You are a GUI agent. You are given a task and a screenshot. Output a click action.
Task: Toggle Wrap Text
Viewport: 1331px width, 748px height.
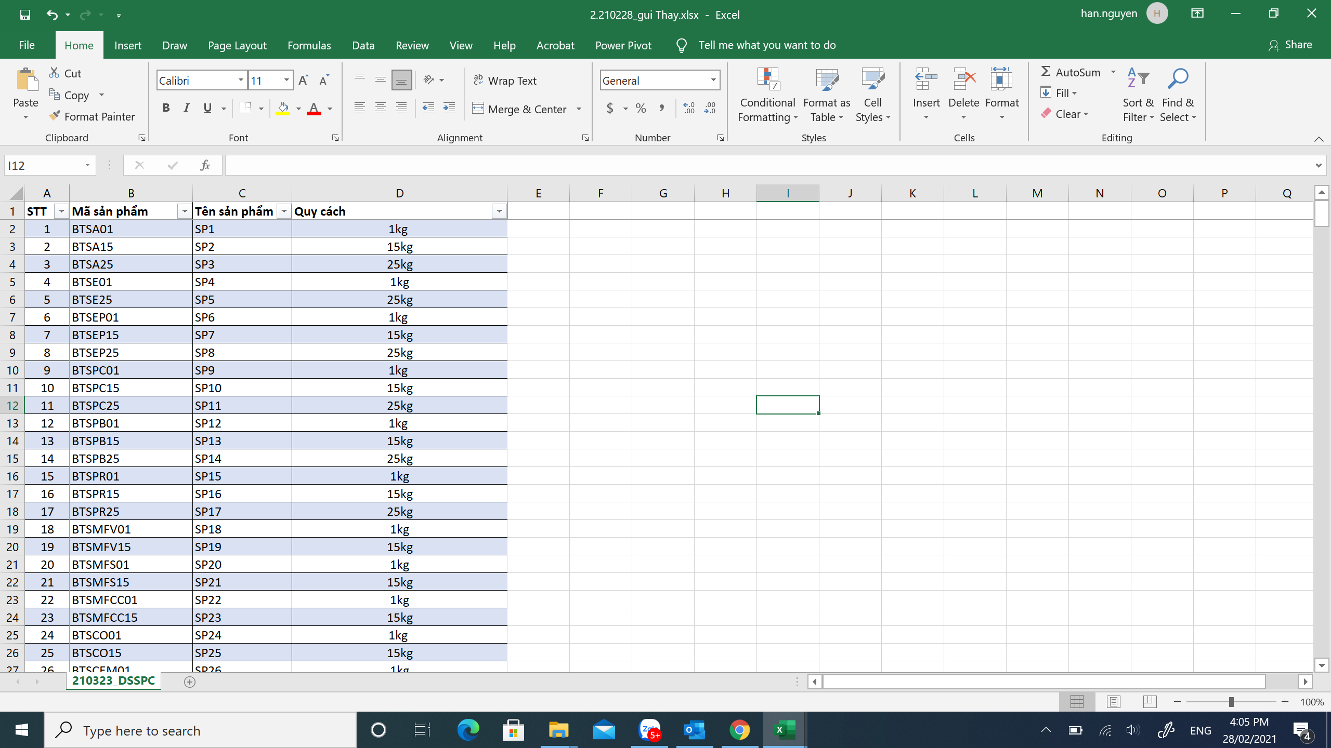point(504,81)
